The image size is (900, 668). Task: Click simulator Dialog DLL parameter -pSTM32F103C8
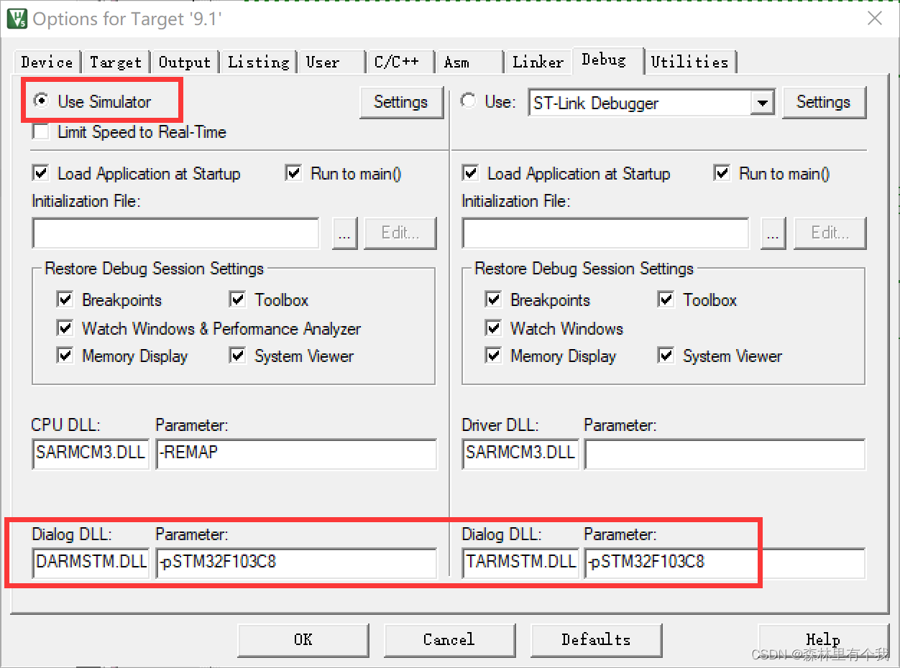coord(296,563)
